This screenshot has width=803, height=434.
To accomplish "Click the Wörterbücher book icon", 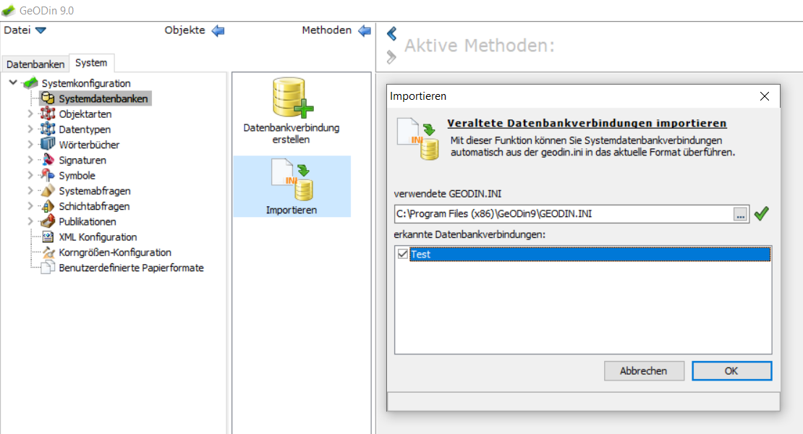I will click(48, 145).
